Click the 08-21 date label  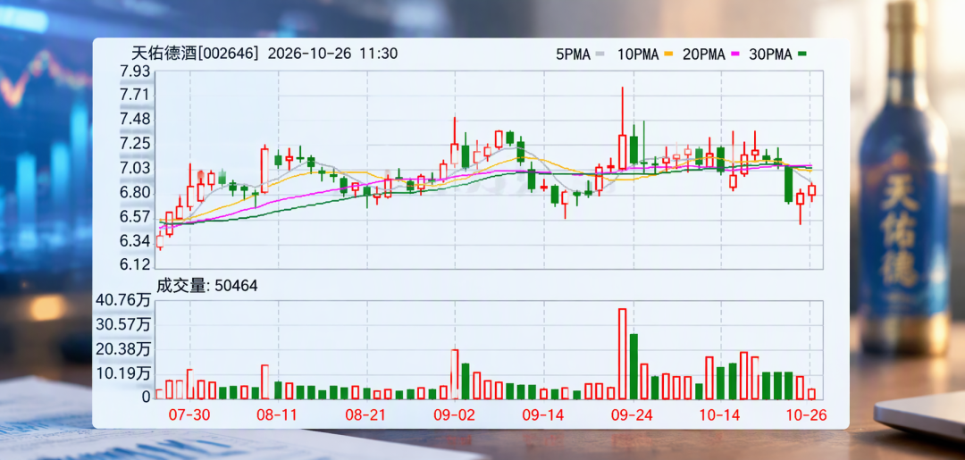coord(366,415)
